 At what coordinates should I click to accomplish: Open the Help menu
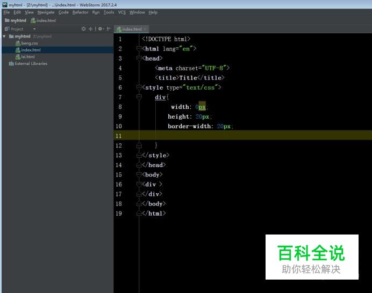[153, 12]
